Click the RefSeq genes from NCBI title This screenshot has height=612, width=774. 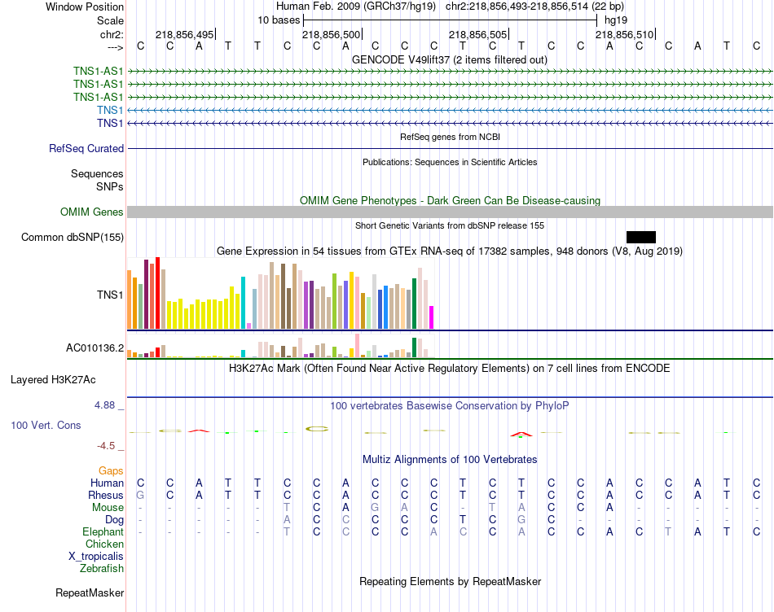click(450, 137)
